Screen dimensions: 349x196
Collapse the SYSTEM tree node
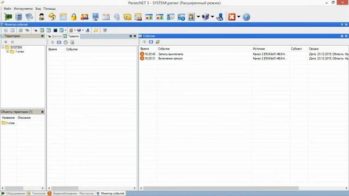(x=3, y=47)
